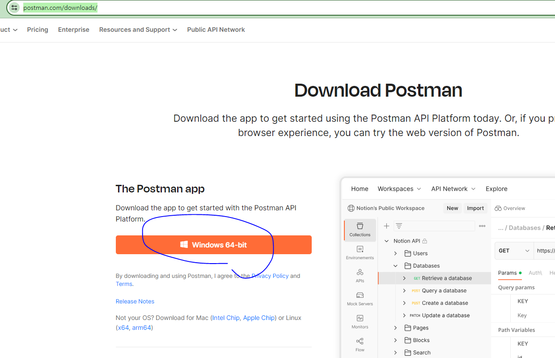This screenshot has width=555, height=358.
Task: Open the Overview tab
Action: coord(510,208)
